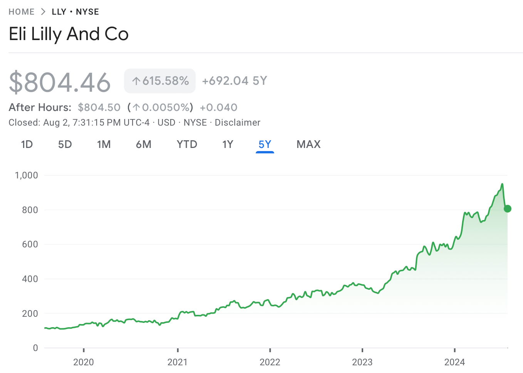Image resolution: width=523 pixels, height=373 pixels.
Task: Select the 1D time range tab
Action: [27, 144]
